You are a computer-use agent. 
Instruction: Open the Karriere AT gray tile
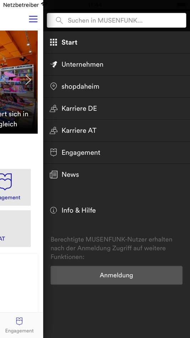[15, 228]
